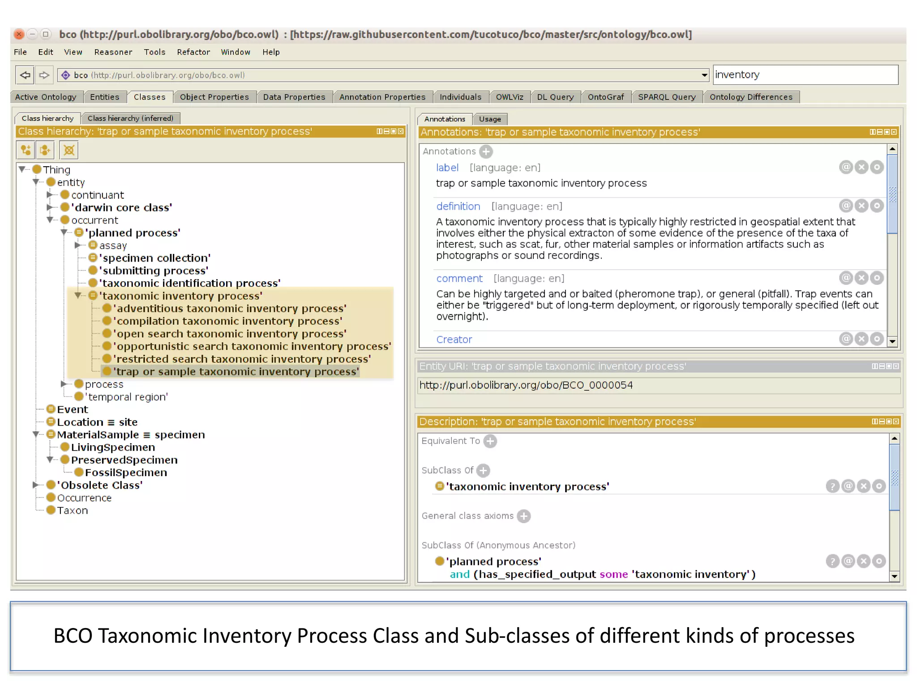This screenshot has width=917, height=688.
Task: Remove the 'taxonomic inventory process' superclass
Action: [x=864, y=486]
